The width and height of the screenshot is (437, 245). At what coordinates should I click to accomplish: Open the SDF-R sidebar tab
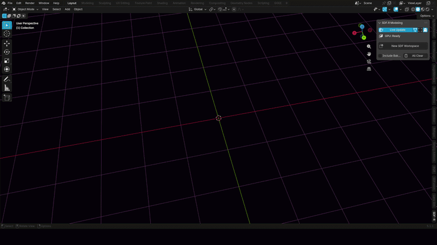[434, 216]
